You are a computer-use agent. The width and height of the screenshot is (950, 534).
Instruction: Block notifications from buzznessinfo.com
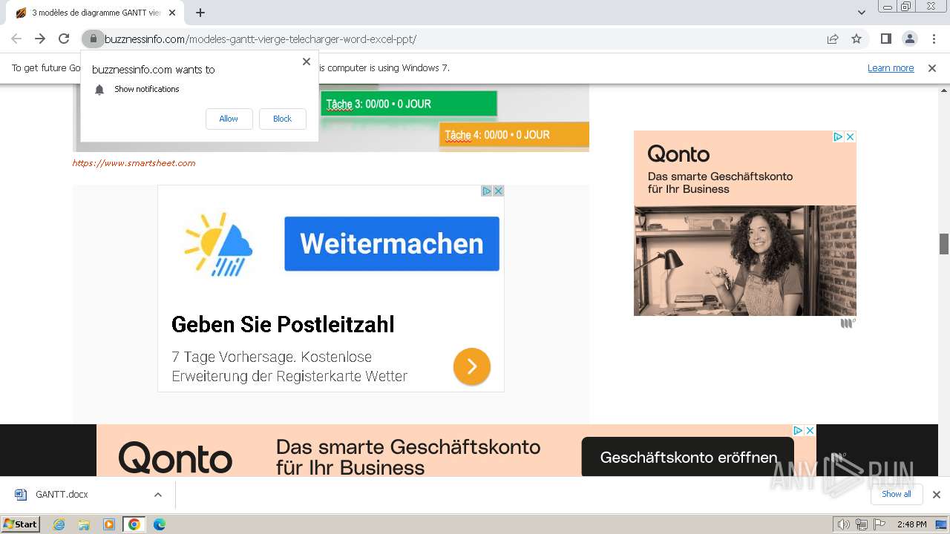[x=282, y=119]
